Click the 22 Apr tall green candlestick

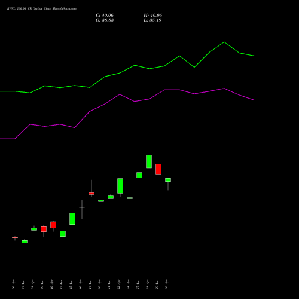pyautogui.click(x=120, y=186)
